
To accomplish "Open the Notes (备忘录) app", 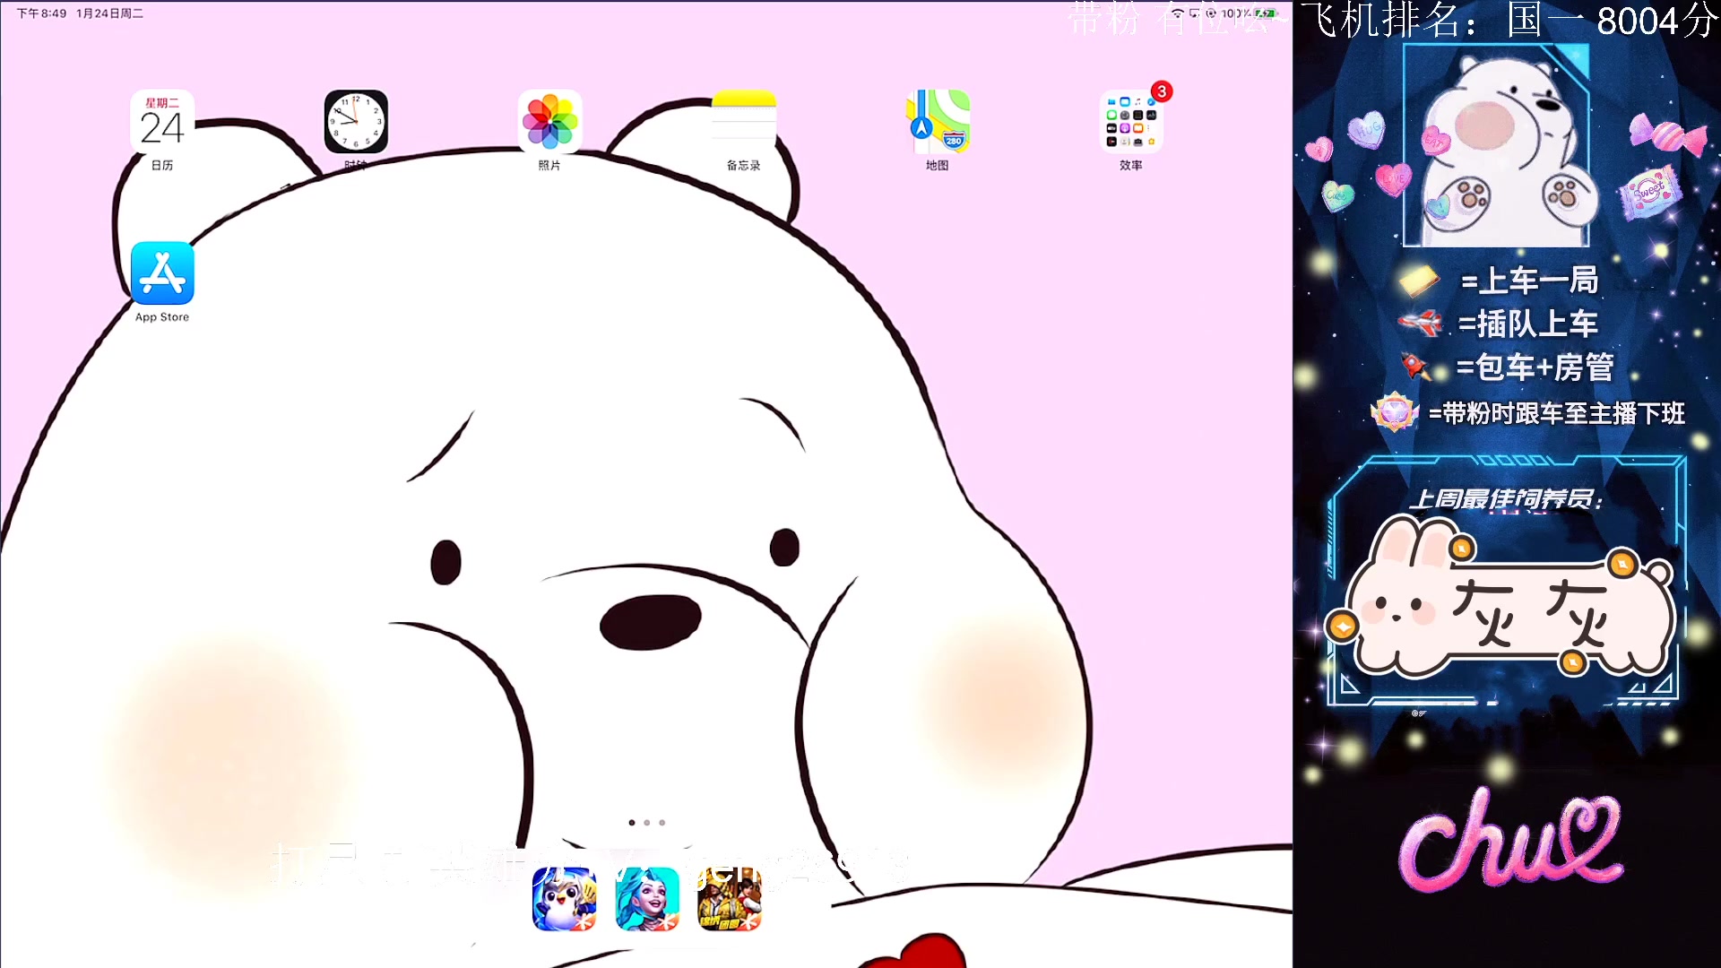I will [x=743, y=123].
